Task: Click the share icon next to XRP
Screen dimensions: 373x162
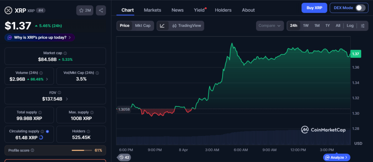Action: point(101,11)
